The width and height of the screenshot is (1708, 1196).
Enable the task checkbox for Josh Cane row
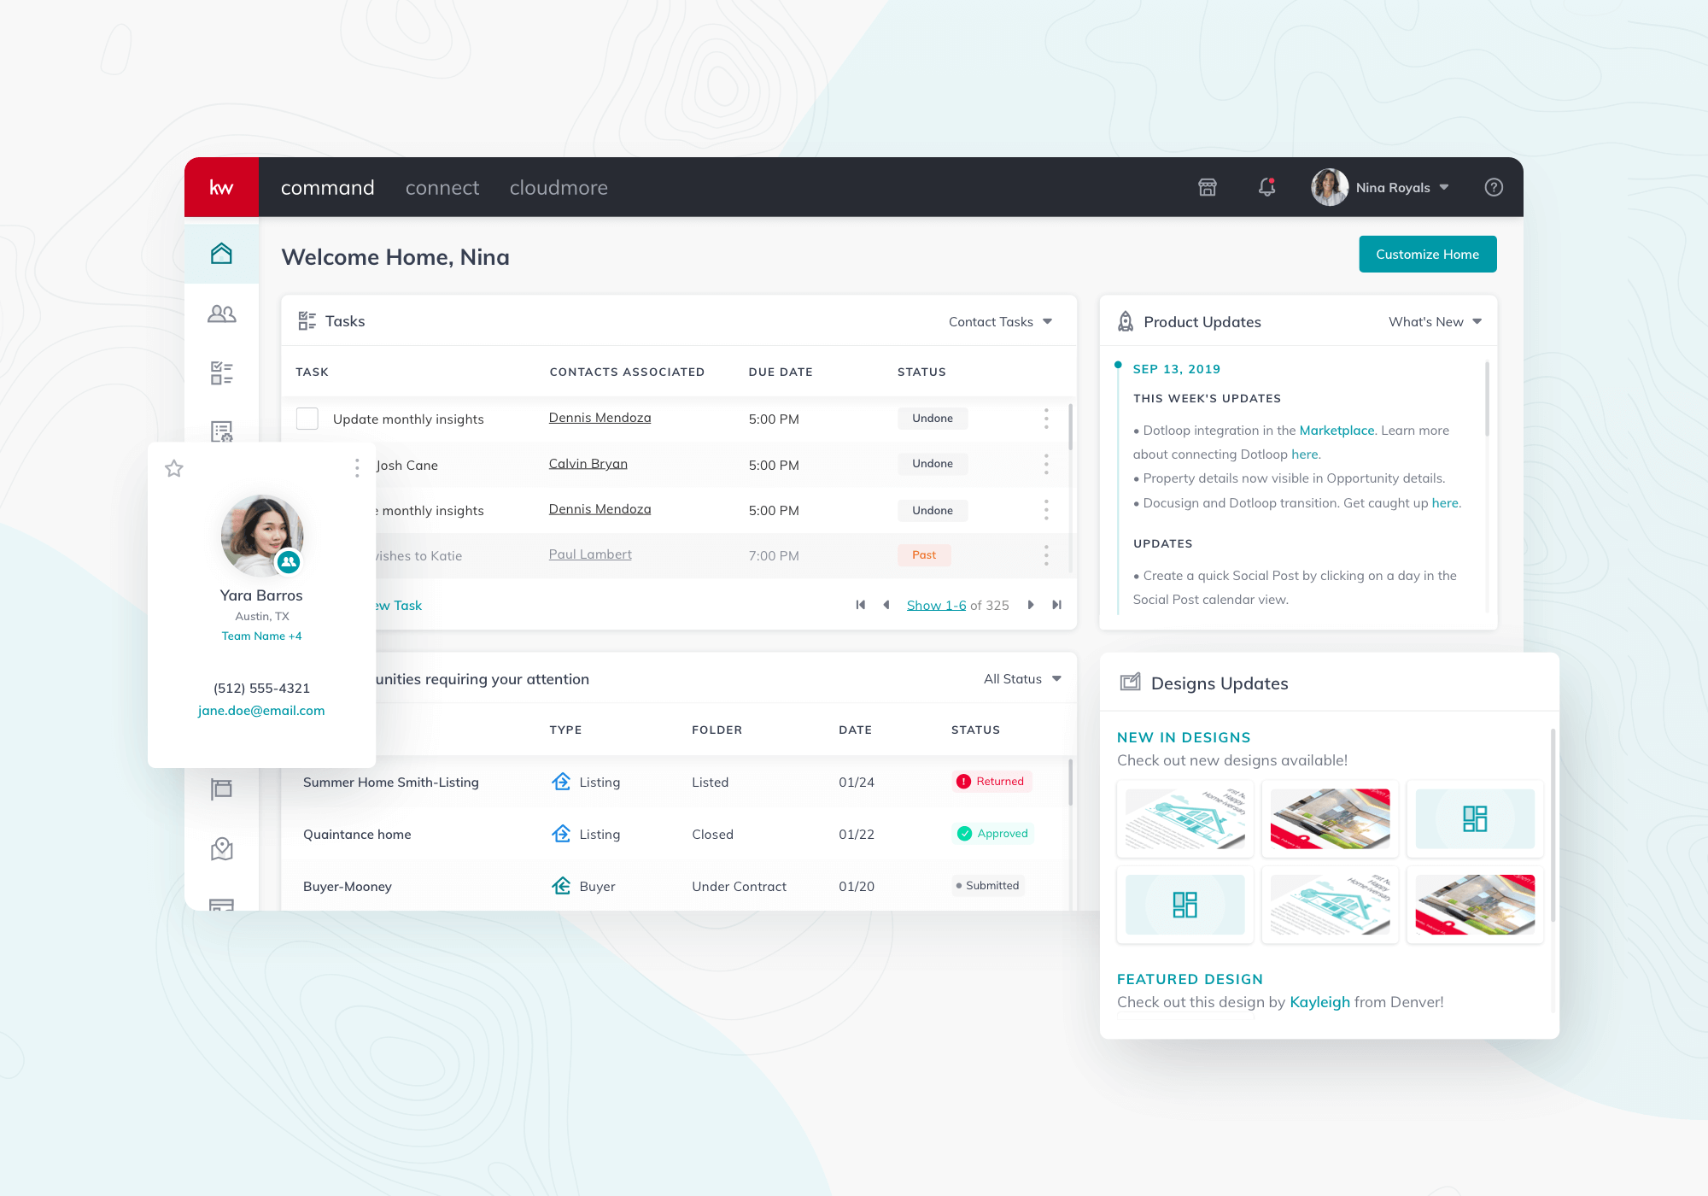pos(307,464)
